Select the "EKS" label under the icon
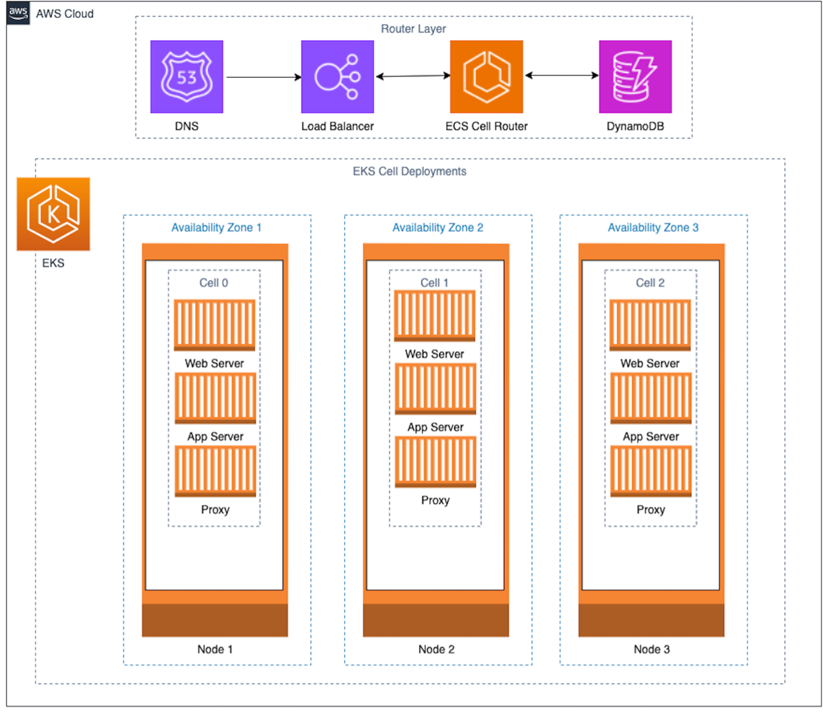The image size is (823, 714). coord(53,263)
